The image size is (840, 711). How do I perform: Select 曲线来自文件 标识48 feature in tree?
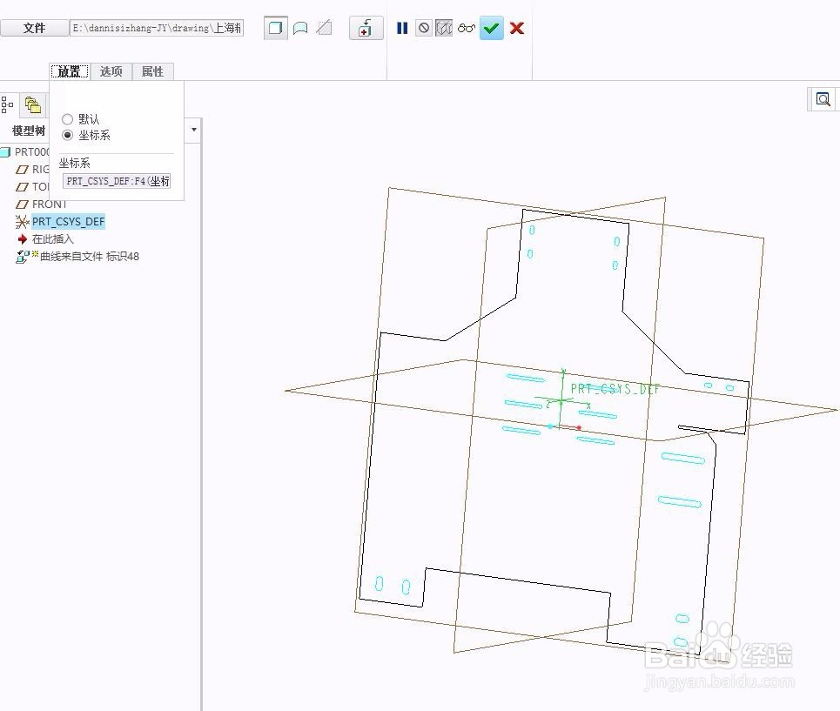tap(77, 257)
